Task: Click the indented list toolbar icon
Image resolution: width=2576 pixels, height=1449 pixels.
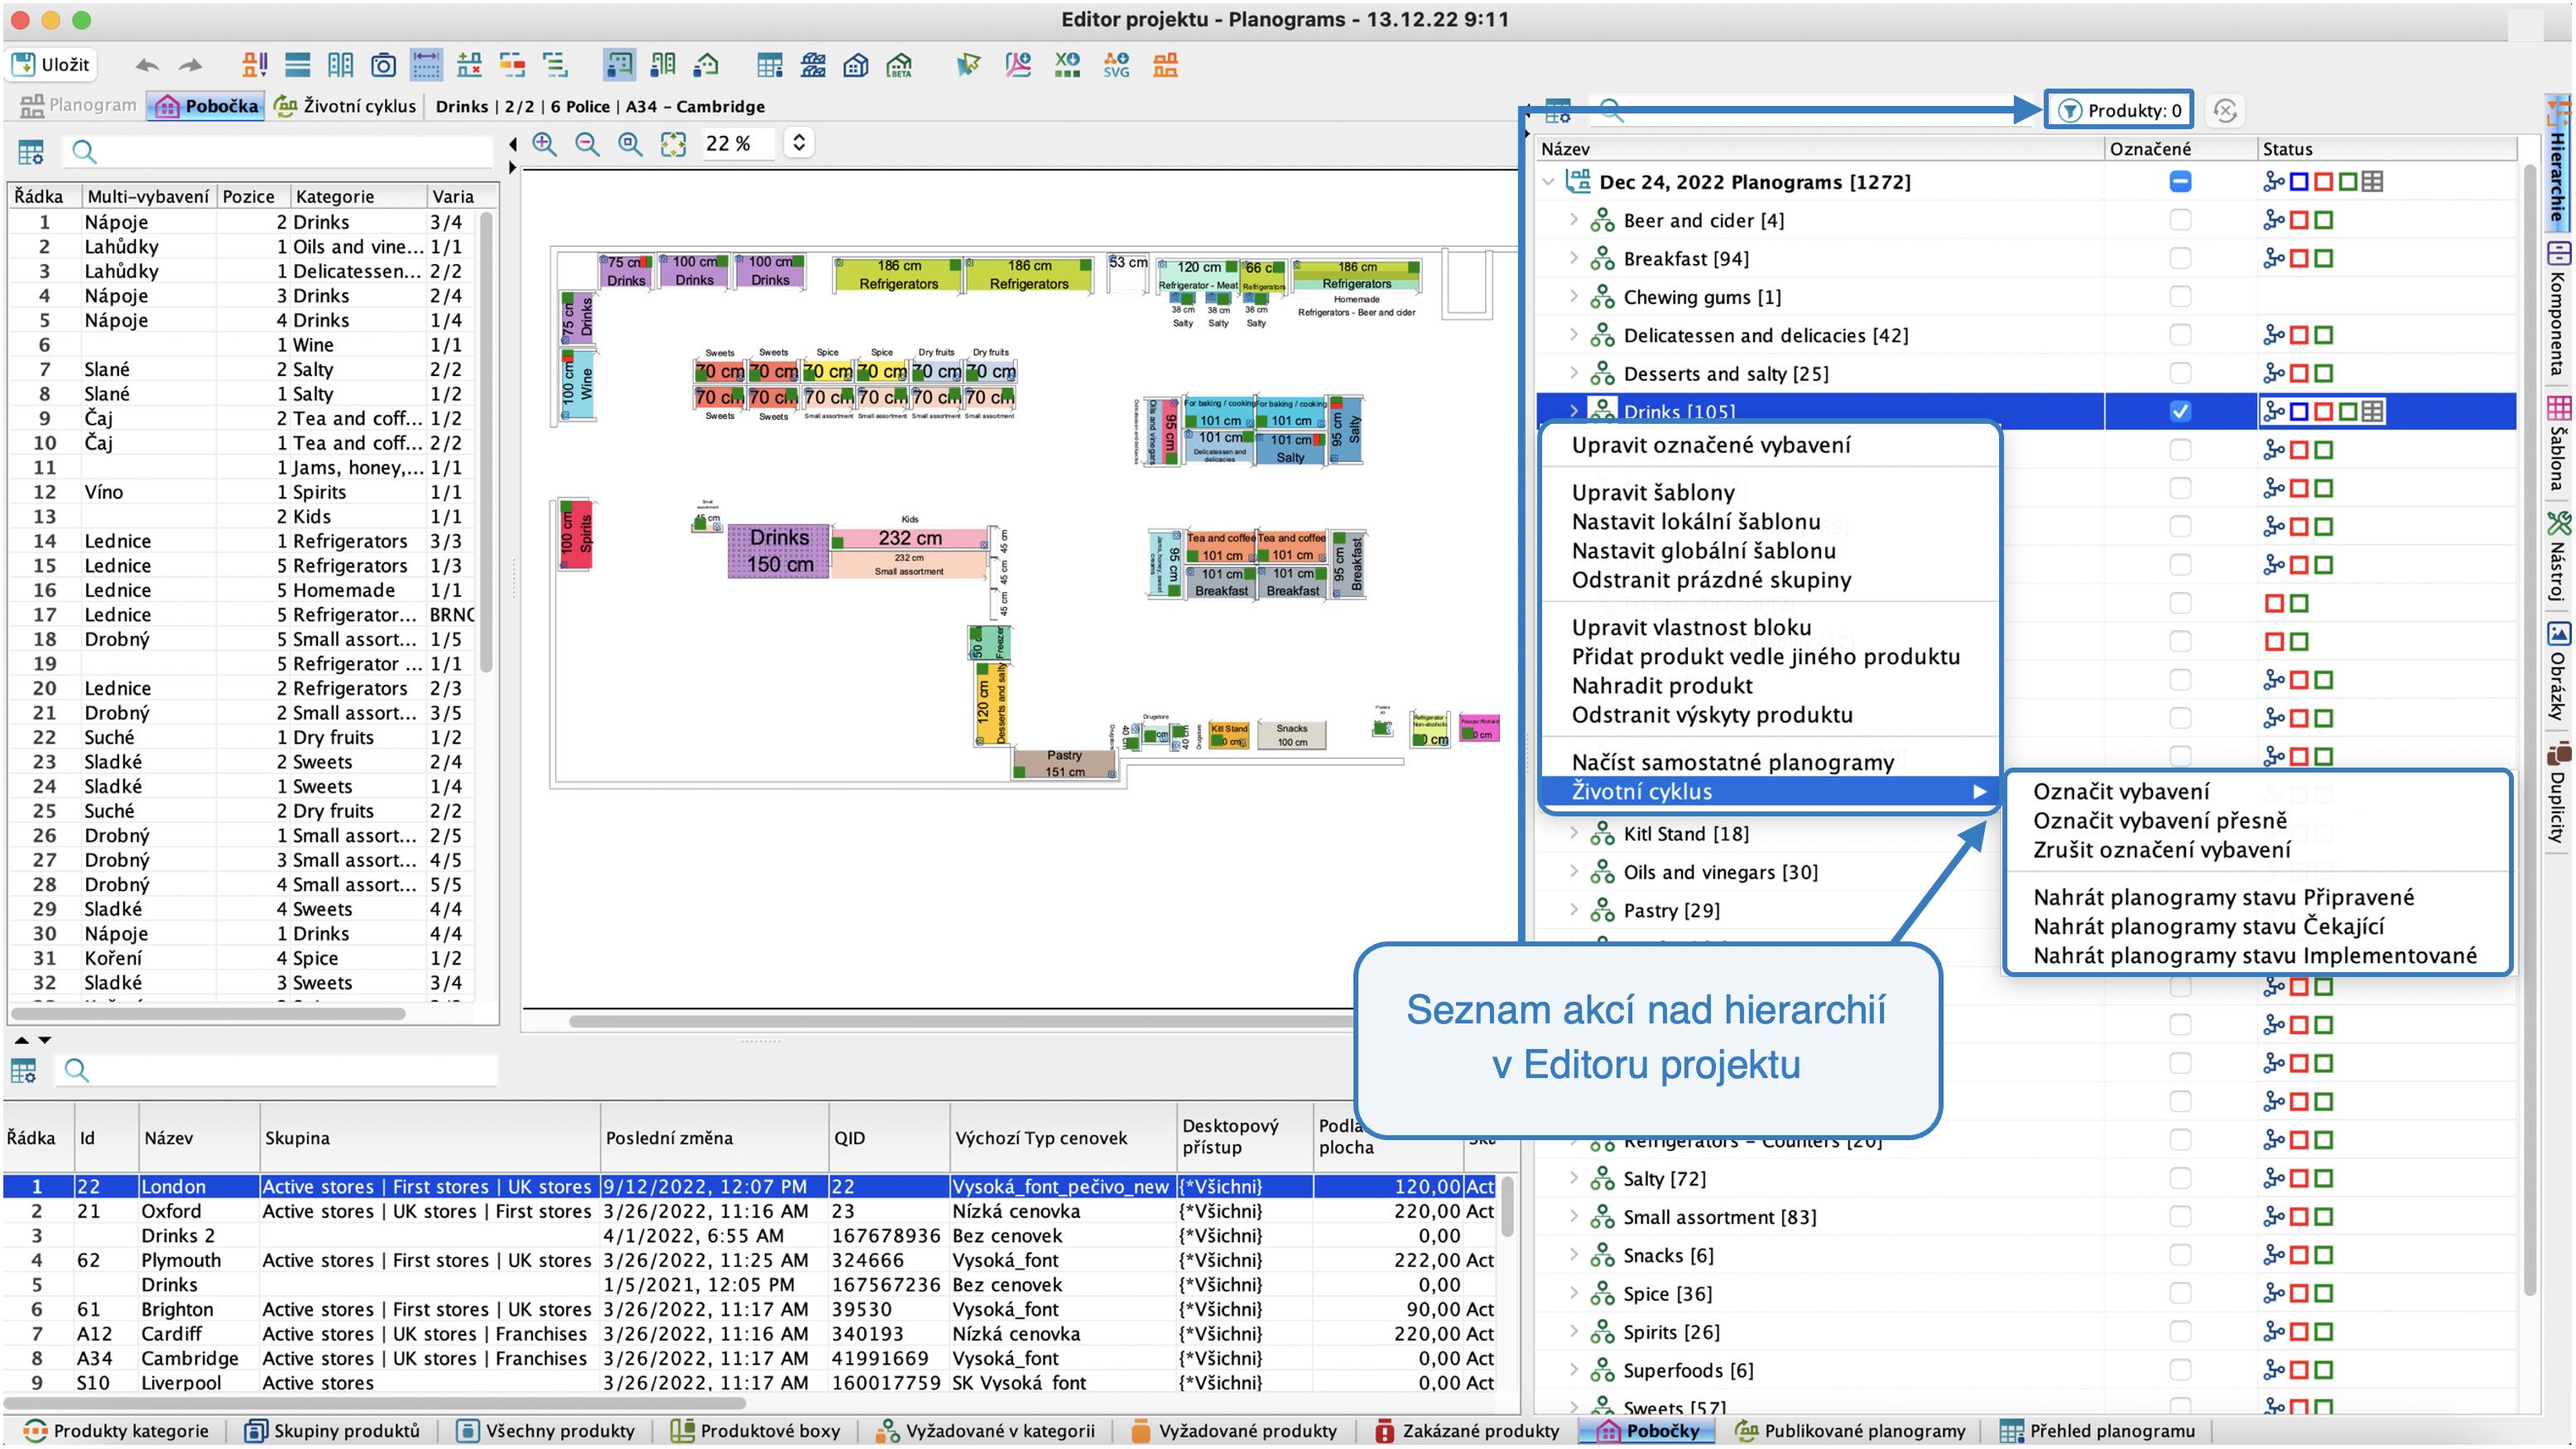Action: 555,65
